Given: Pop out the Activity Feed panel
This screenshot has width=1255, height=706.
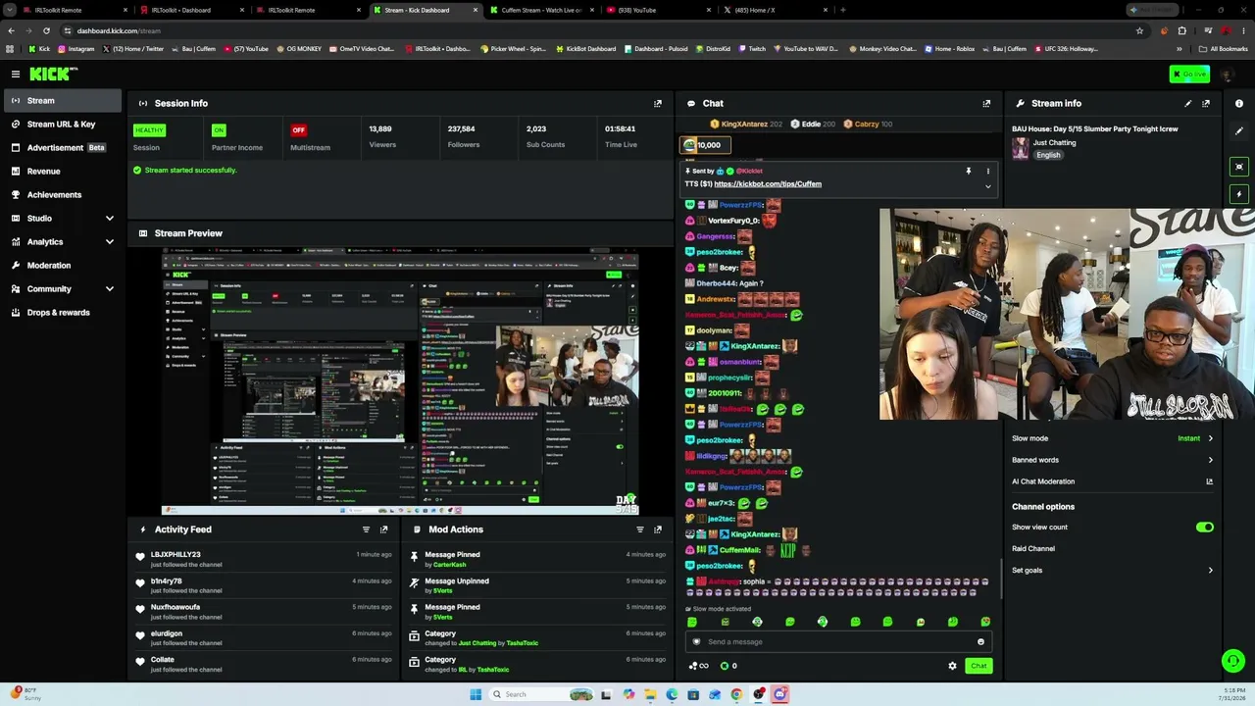Looking at the screenshot, I should pyautogui.click(x=383, y=529).
